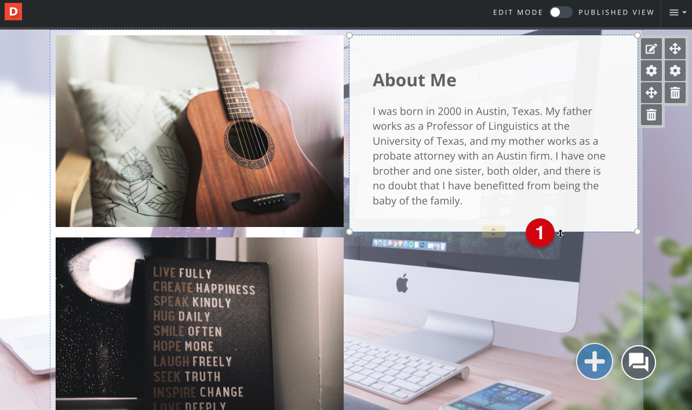Open settings gear below the top move icon
Image resolution: width=692 pixels, height=410 pixels.
675,71
